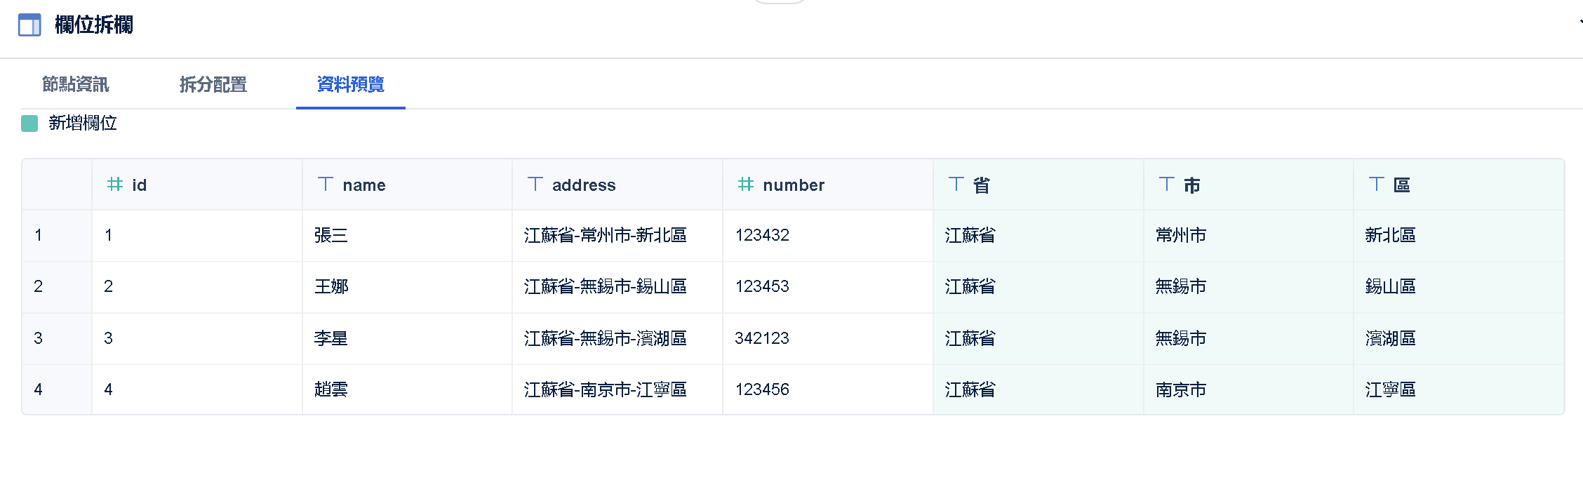Click the address cell 江蘇省-南京市-江寧區
The width and height of the screenshot is (1583, 487).
pos(606,389)
